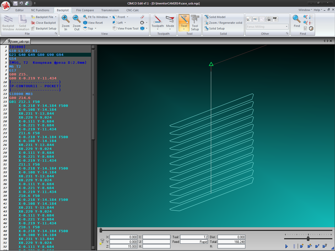Click the run to next tool change button
Screen dimensions: 335x251
click(325, 246)
